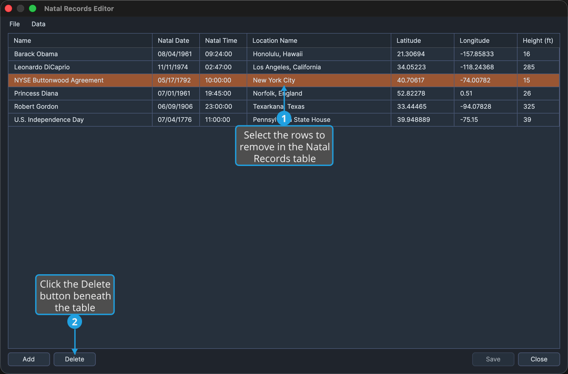
Task: Click the longitude -94.07828 cell
Action: point(485,106)
